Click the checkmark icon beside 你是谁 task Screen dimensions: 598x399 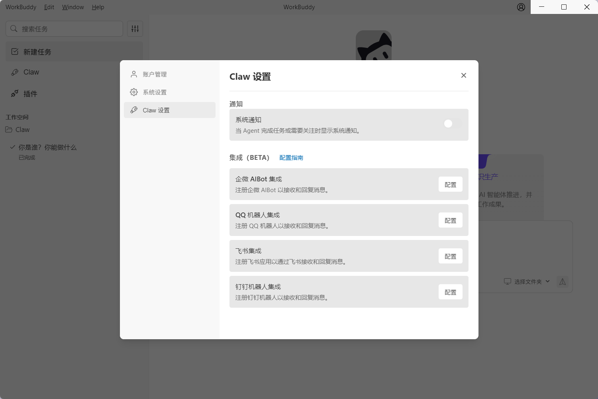(x=13, y=147)
